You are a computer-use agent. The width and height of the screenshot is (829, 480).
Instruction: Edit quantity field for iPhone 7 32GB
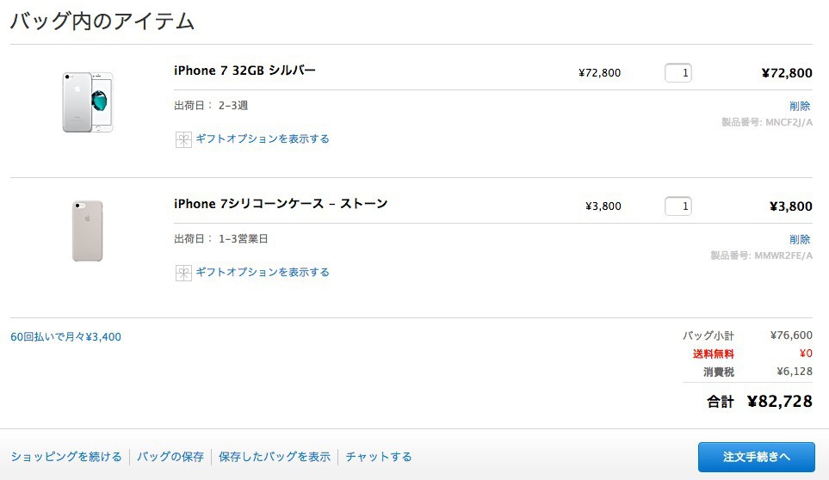coord(678,73)
